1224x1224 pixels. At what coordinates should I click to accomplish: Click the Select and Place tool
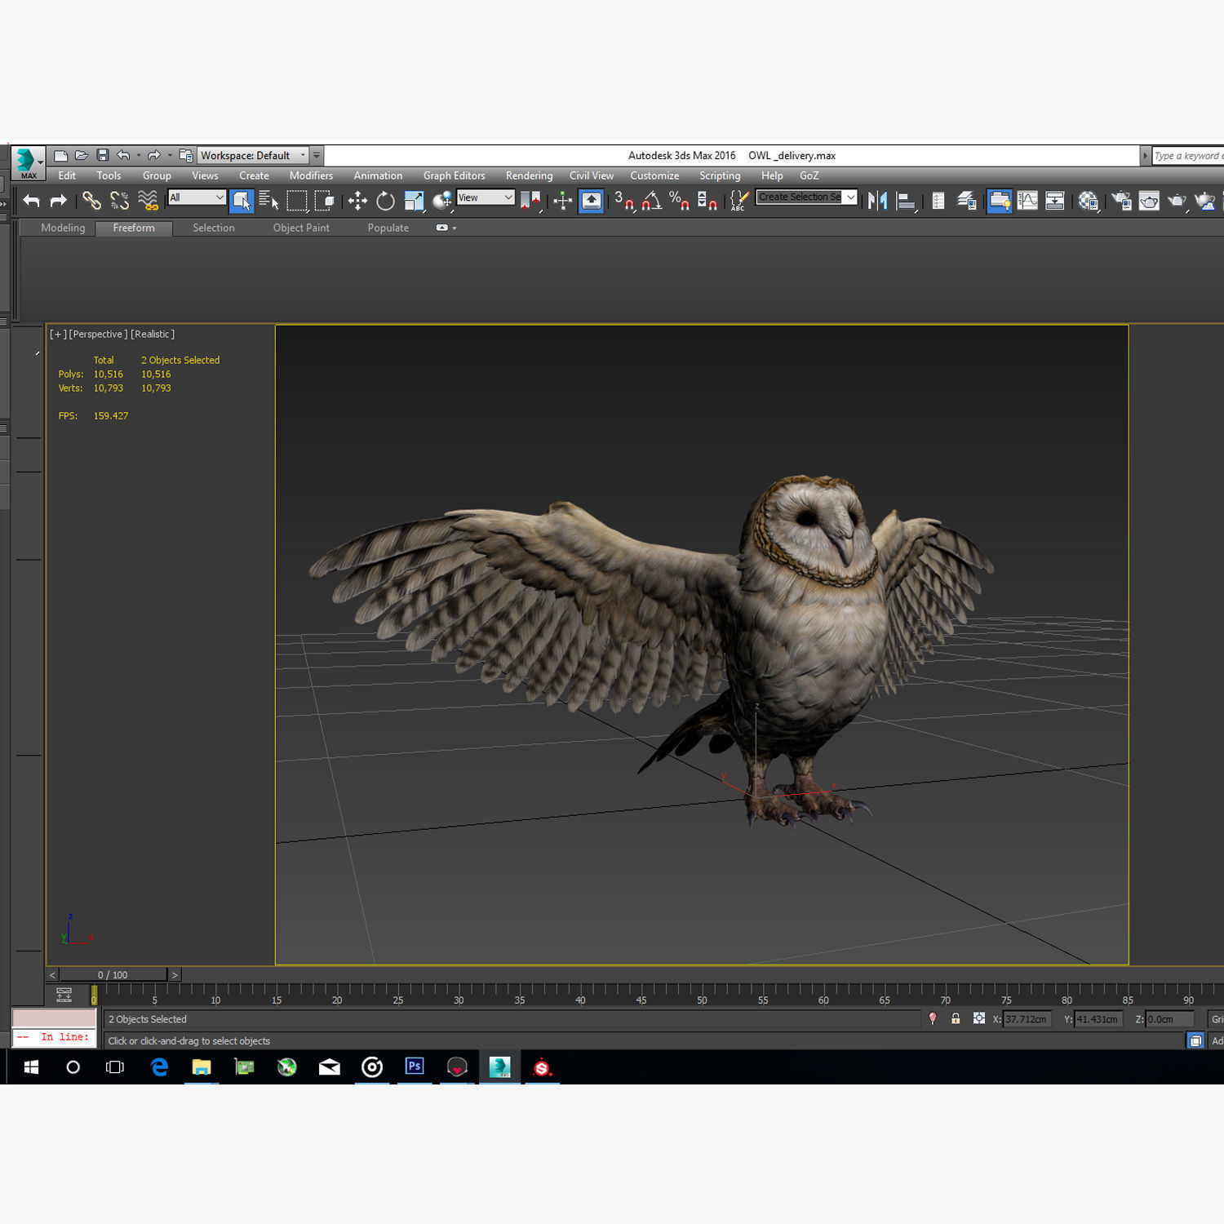pyautogui.click(x=442, y=201)
